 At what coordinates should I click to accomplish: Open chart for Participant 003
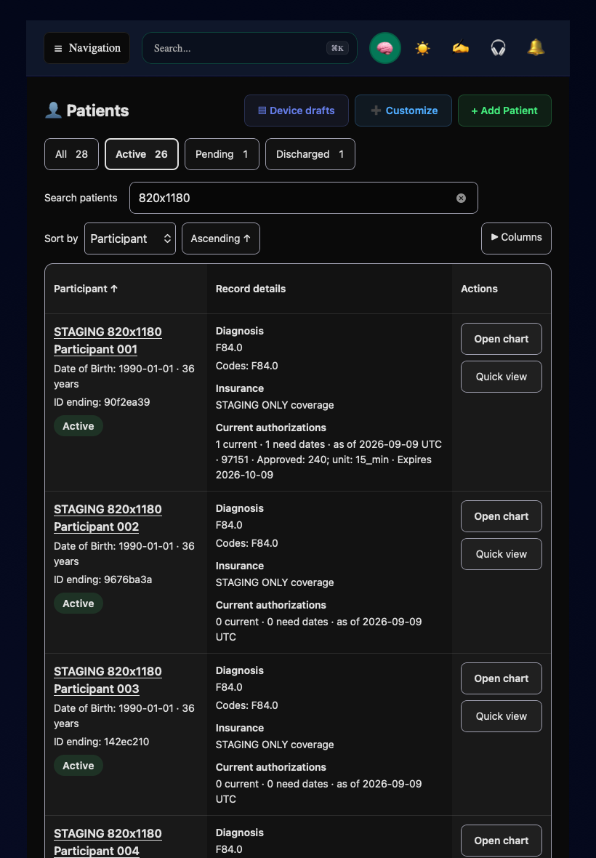502,678
